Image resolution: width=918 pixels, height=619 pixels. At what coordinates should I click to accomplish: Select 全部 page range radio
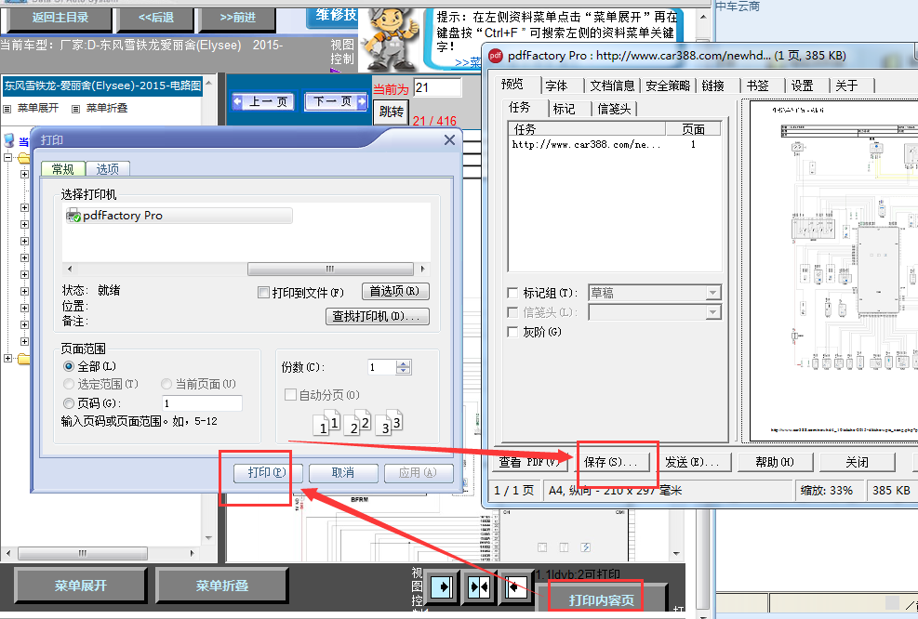click(x=69, y=366)
